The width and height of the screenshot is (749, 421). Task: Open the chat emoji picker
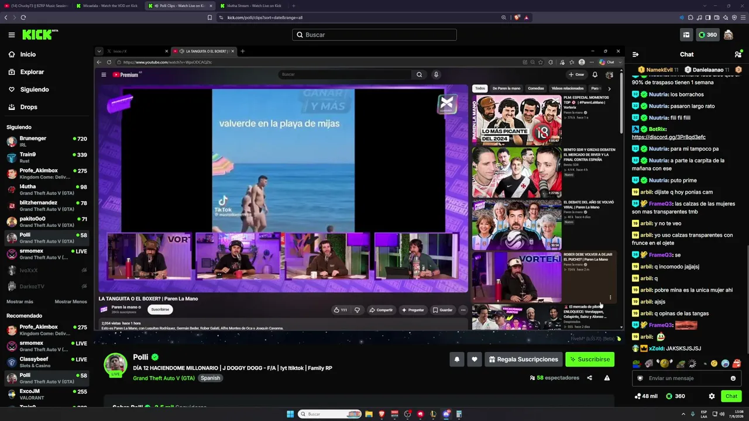click(733, 378)
